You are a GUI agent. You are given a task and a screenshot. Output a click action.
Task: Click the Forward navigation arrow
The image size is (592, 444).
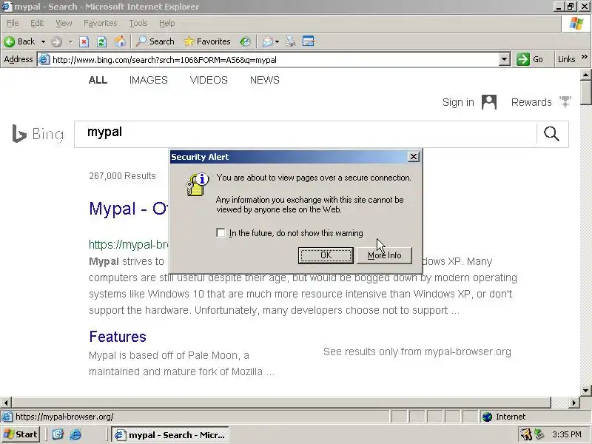(x=57, y=41)
